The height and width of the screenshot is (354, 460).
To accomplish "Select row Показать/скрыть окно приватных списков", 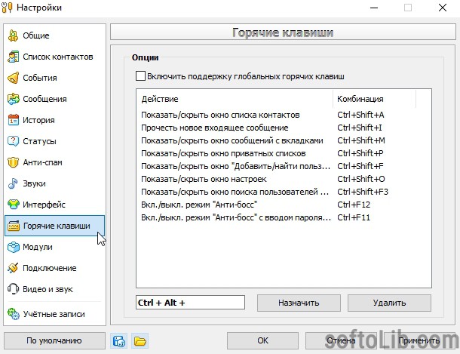I will coord(284,153).
